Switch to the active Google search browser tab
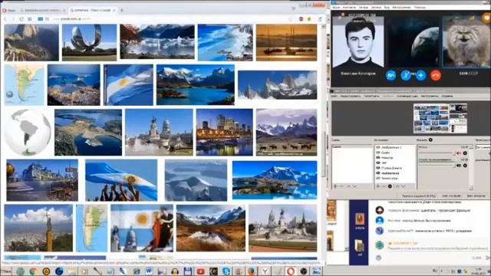 tap(92, 10)
